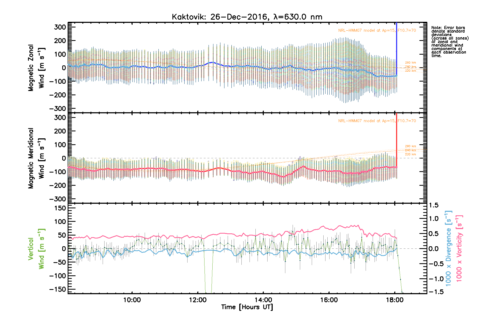This screenshot has width=485, height=323.
Task: Select the 16:00 time tick label
Action: [x=329, y=300]
